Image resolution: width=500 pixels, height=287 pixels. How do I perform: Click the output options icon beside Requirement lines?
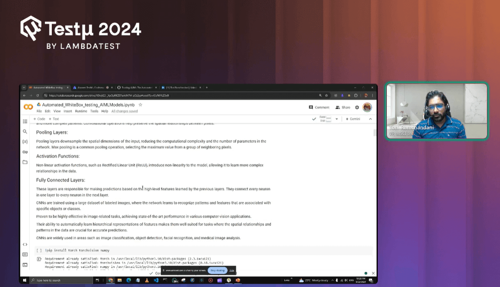pos(39,259)
